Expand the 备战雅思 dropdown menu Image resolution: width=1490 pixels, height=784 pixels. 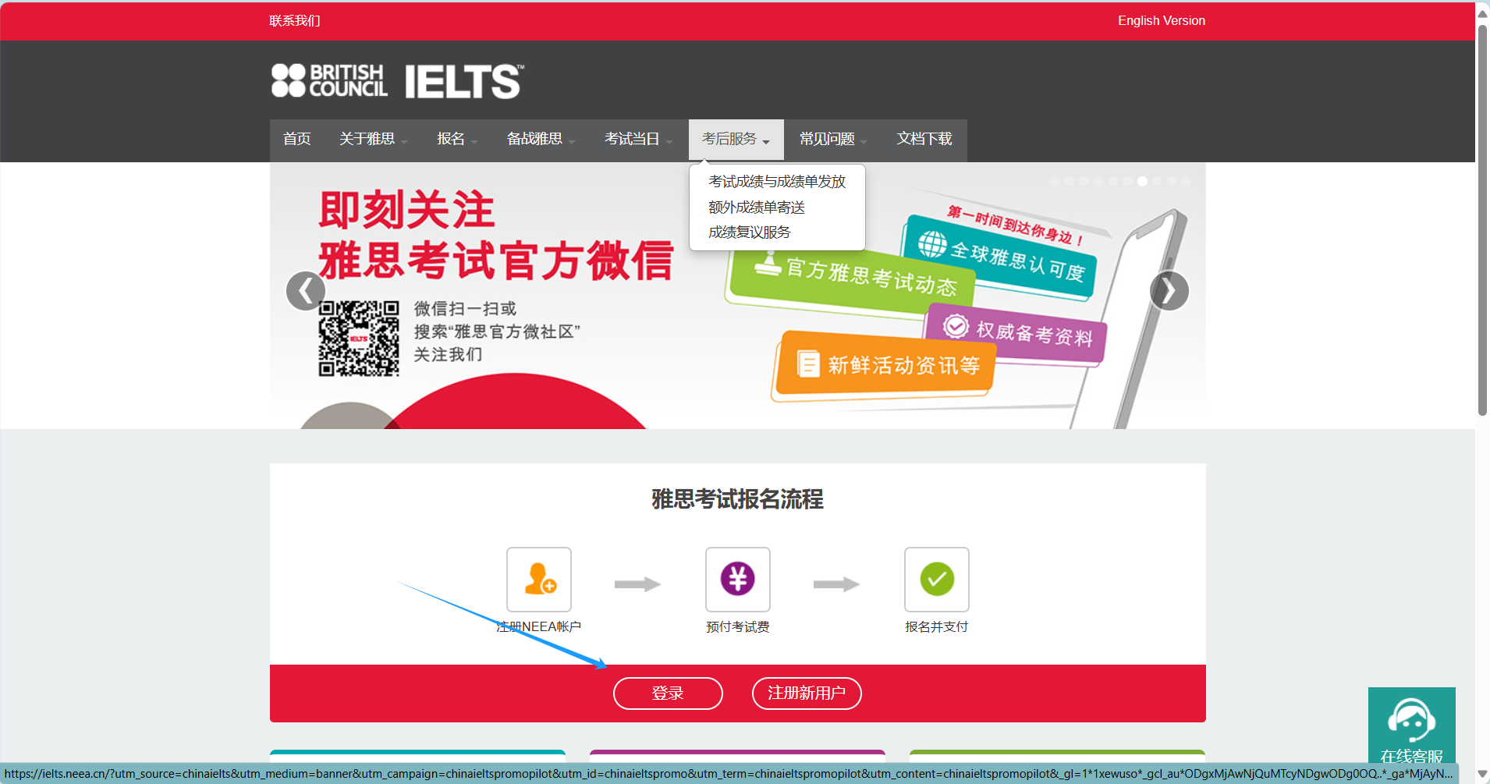(x=541, y=140)
